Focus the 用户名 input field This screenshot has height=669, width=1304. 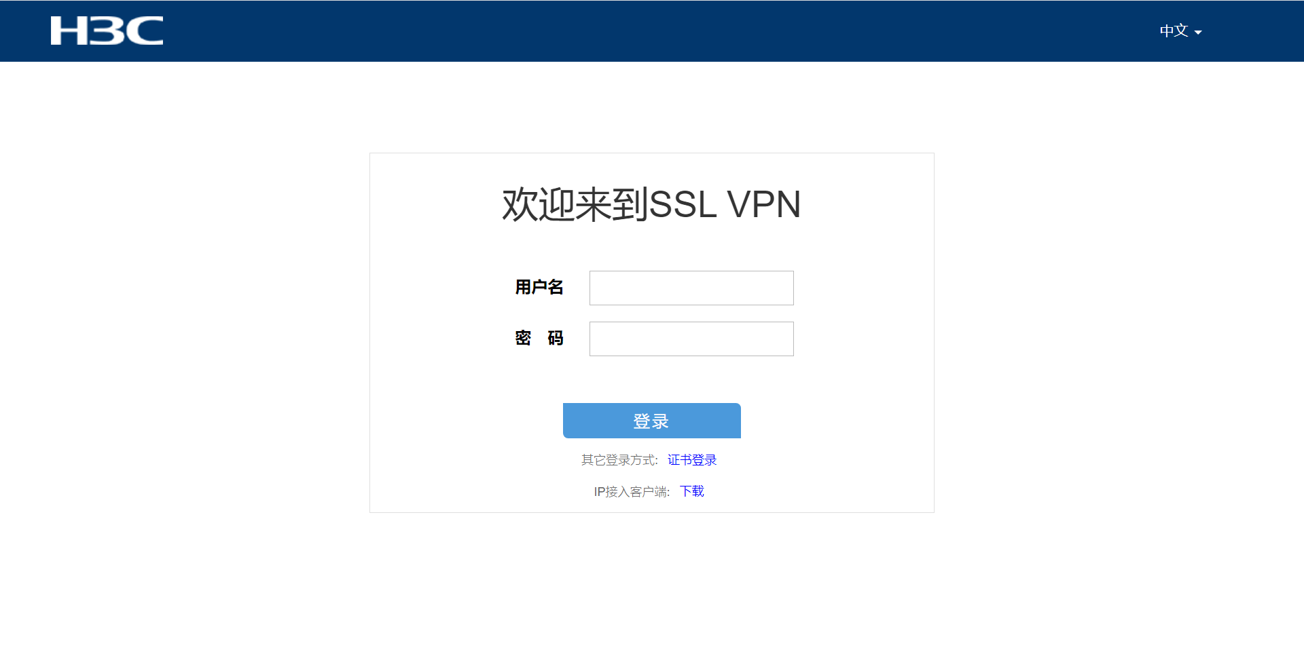[691, 288]
